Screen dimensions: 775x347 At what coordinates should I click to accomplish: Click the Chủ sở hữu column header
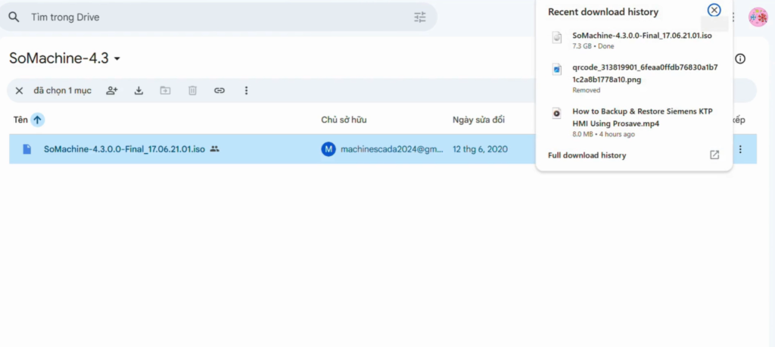pyautogui.click(x=344, y=120)
